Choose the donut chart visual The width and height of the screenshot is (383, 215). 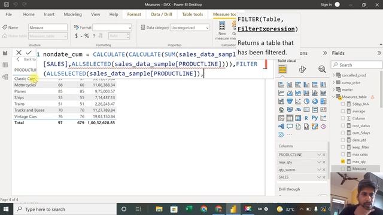(315, 102)
